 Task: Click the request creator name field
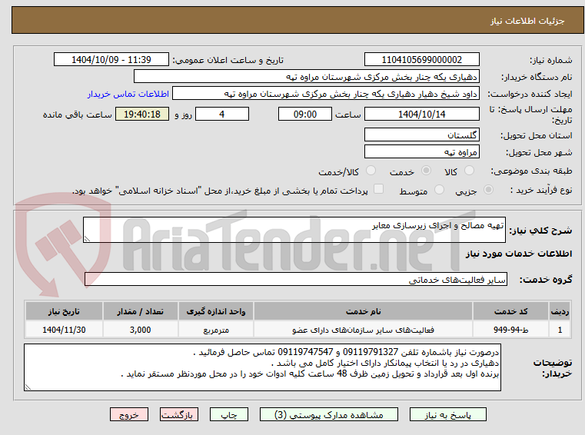pos(326,94)
